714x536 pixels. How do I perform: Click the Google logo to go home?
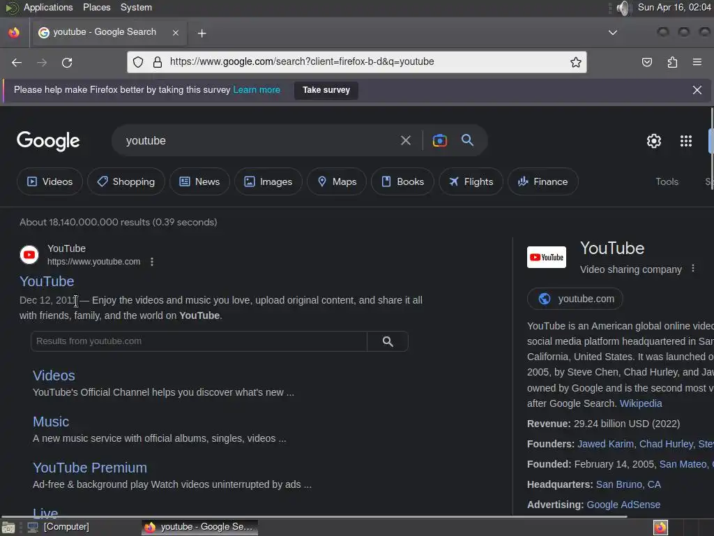(x=48, y=141)
